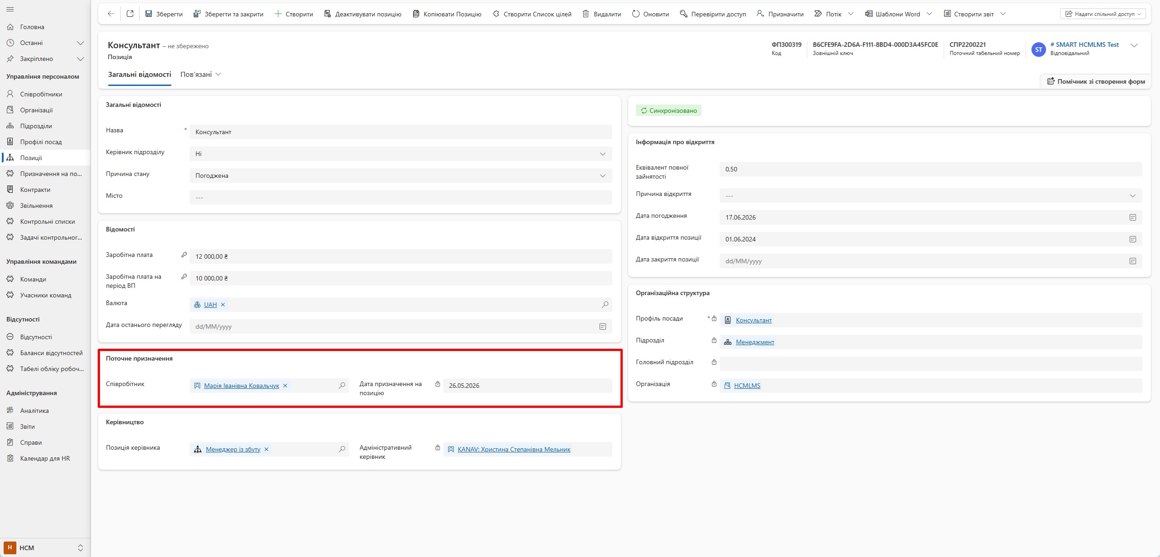Image resolution: width=1160 pixels, height=557 pixels.
Task: Refresh the form with Оновити
Action: point(650,14)
